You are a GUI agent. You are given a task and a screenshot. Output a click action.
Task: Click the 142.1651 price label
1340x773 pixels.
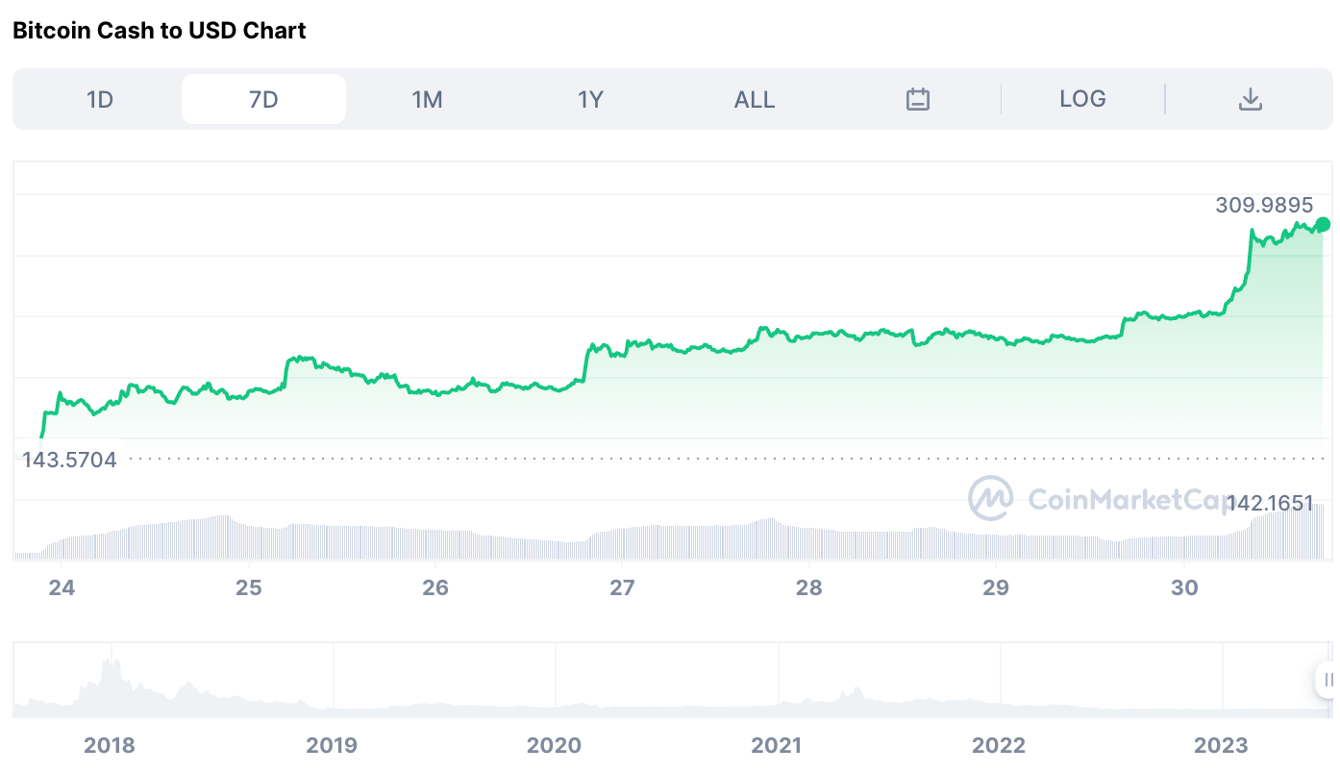click(x=1271, y=503)
